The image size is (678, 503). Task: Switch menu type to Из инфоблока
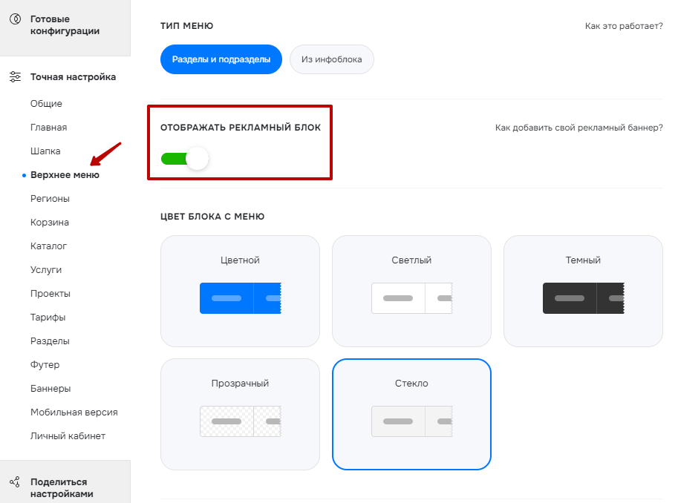coord(332,59)
